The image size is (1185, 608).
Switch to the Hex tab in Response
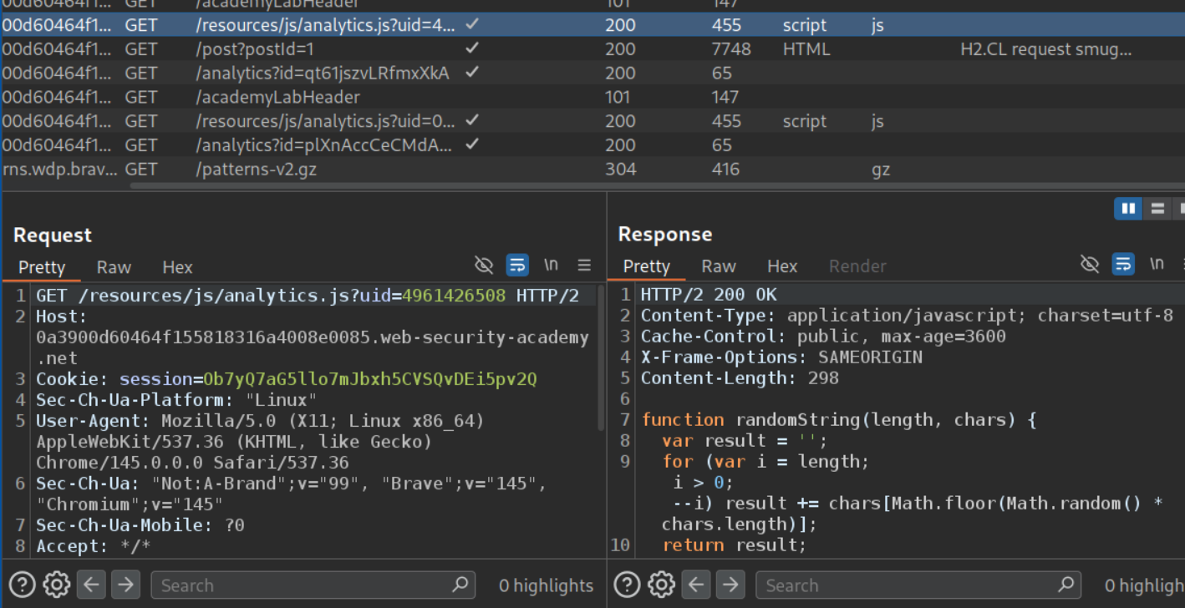click(x=782, y=266)
